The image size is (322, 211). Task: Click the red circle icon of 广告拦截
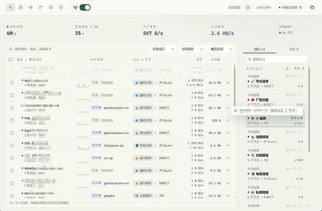pyautogui.click(x=253, y=100)
